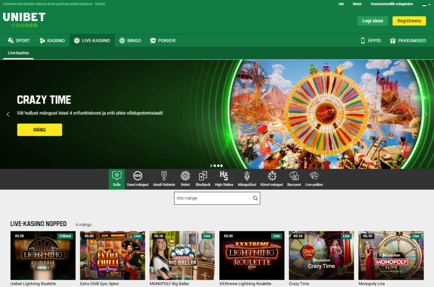Open the POKKER menu label

[x=167, y=40]
